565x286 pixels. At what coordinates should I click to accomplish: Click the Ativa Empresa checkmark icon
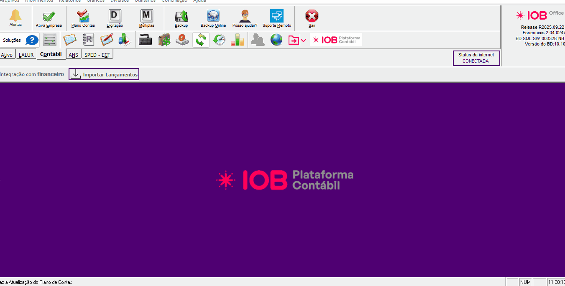coord(49,18)
